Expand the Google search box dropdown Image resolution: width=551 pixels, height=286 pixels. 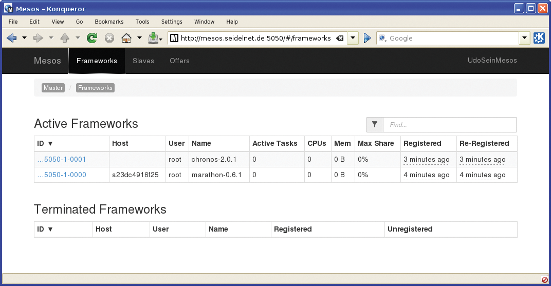[x=525, y=38]
